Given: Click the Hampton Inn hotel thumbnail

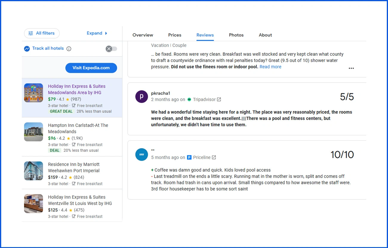Looking at the screenshot, I should click(x=33, y=132).
